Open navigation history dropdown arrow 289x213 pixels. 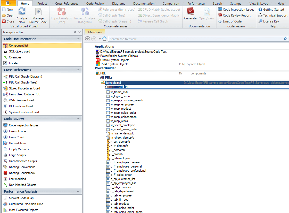pyautogui.click(x=100, y=39)
